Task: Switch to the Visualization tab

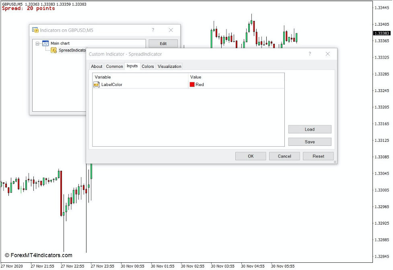Action: point(169,66)
